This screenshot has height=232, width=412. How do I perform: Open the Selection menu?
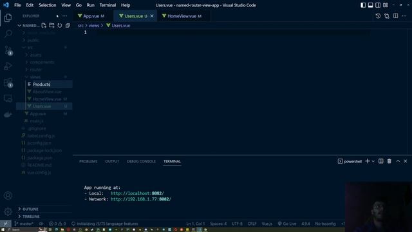point(47,5)
